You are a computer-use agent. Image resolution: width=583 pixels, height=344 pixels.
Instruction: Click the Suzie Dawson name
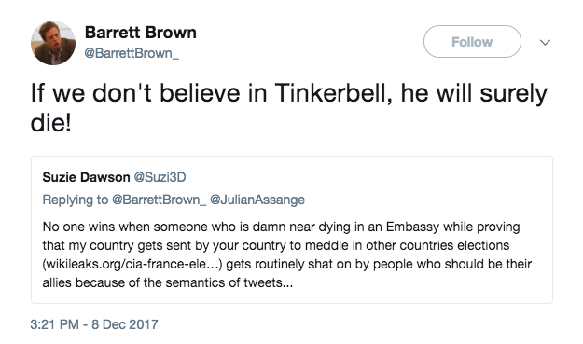86,177
